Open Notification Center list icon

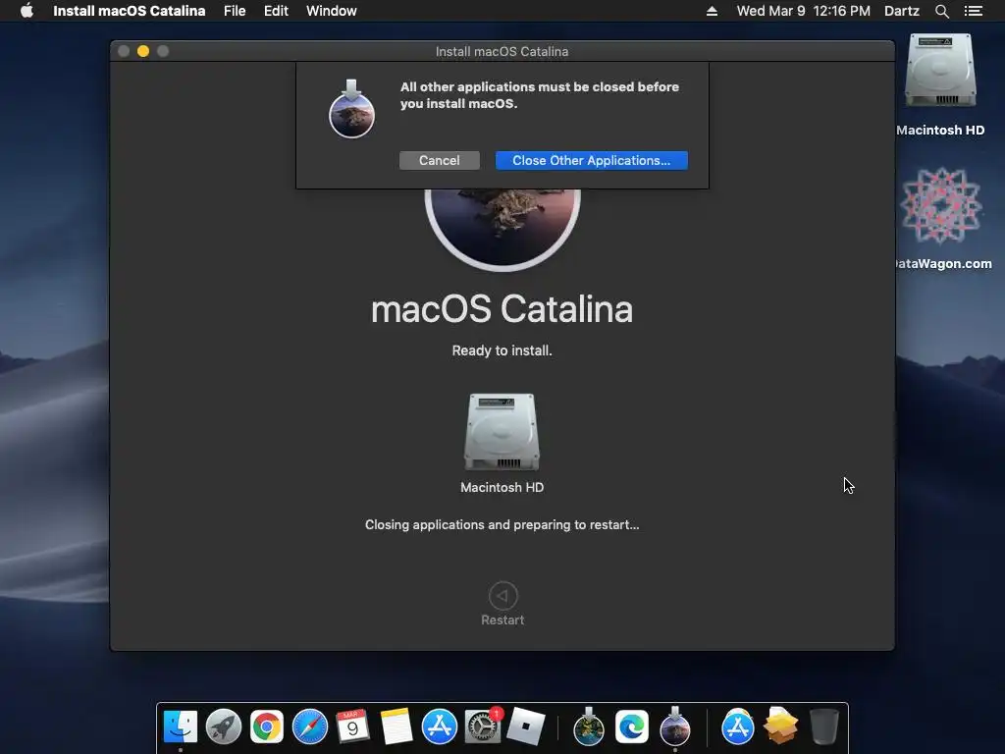(973, 11)
